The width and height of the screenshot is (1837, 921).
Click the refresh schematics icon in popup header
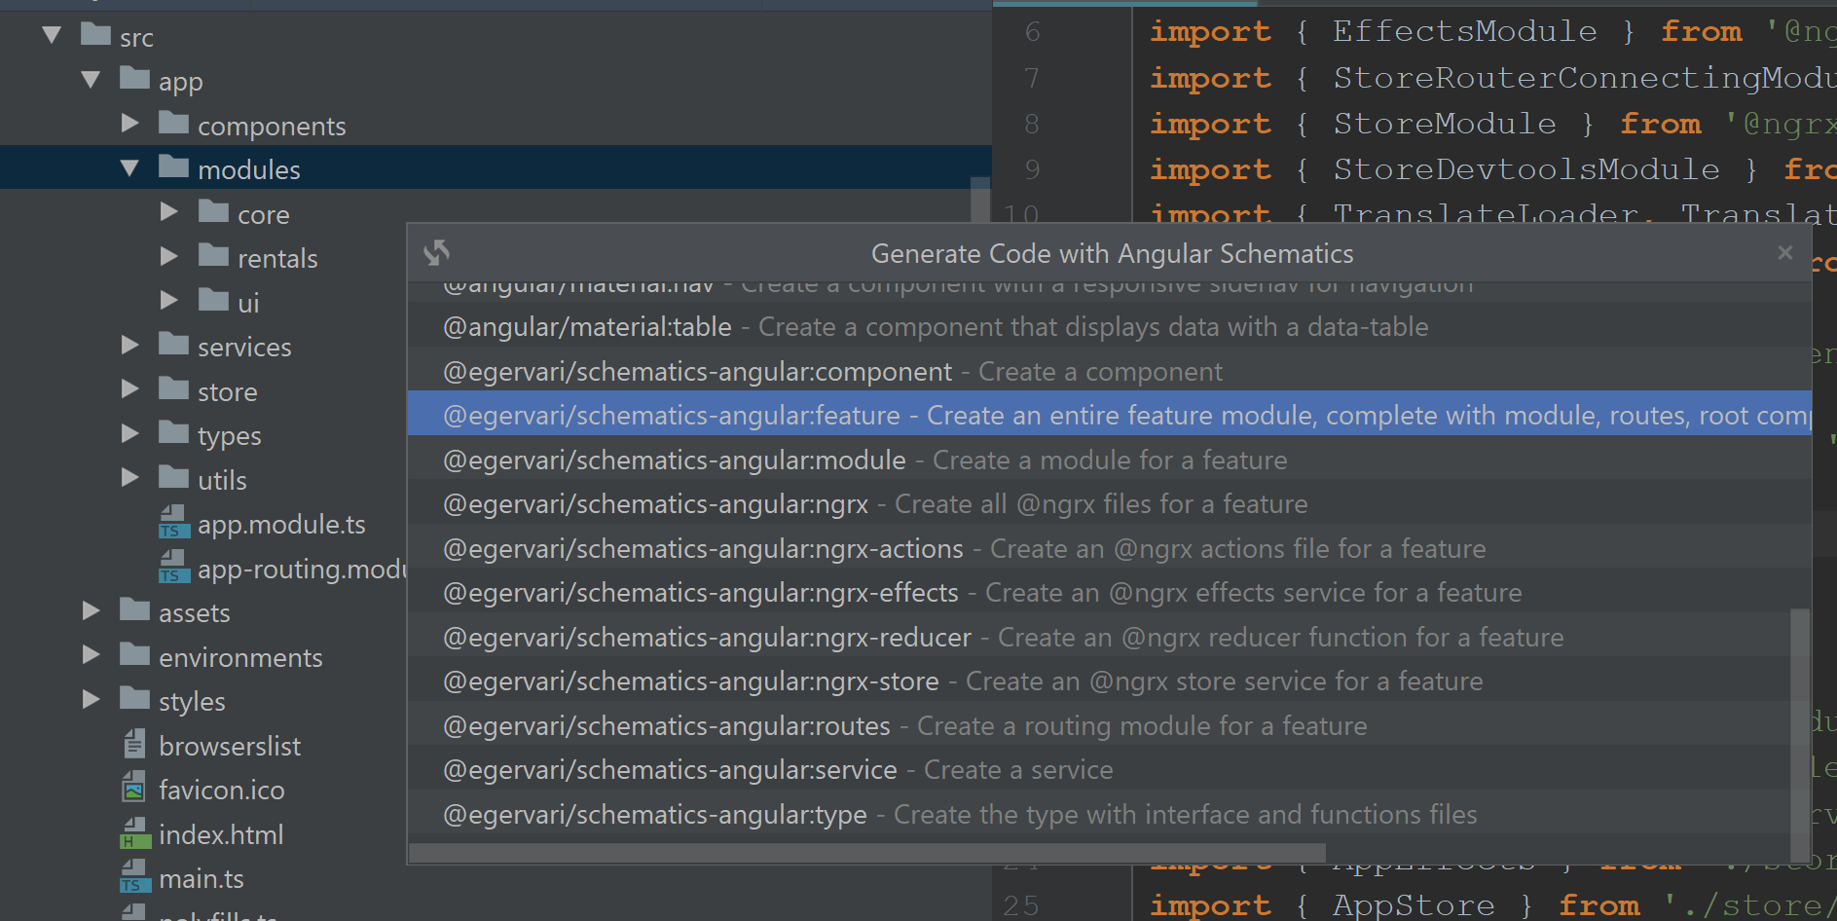click(437, 253)
